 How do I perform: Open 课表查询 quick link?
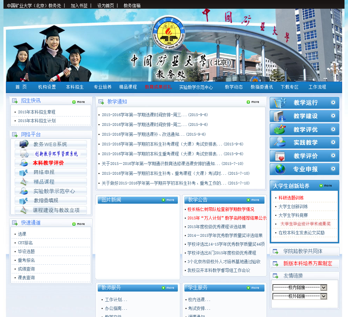[26, 278]
